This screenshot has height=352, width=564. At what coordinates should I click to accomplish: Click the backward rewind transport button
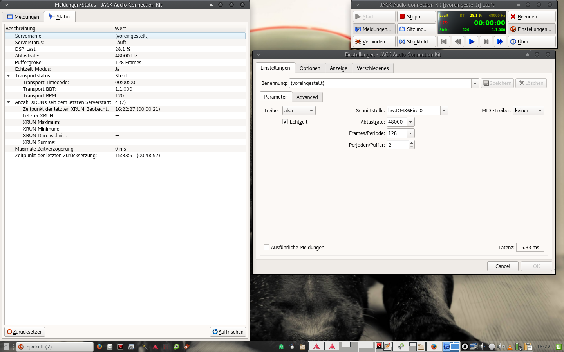pos(458,41)
